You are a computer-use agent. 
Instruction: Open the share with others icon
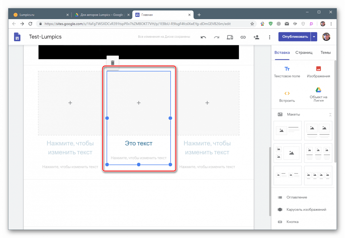tap(256, 37)
